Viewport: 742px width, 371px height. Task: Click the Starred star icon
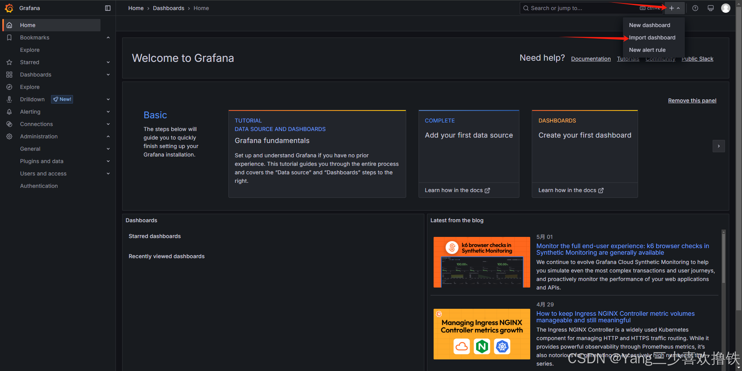pyautogui.click(x=9, y=62)
